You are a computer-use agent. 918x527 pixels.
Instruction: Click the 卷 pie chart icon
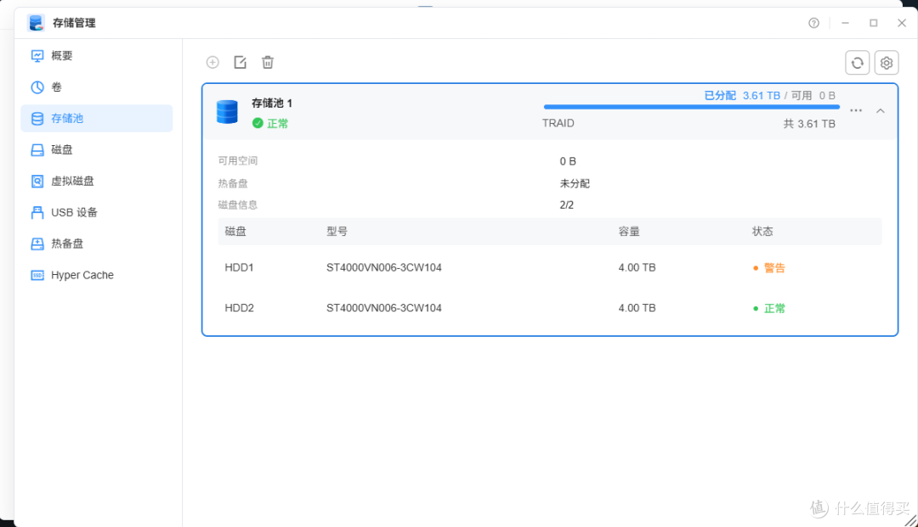click(37, 87)
